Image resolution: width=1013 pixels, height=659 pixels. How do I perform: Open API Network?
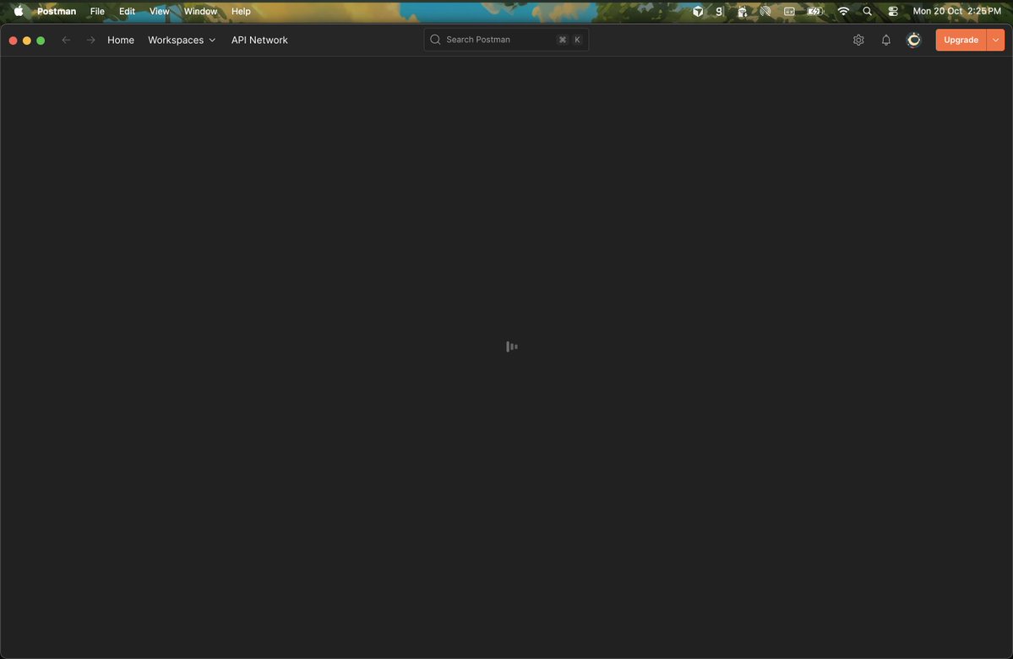[259, 40]
